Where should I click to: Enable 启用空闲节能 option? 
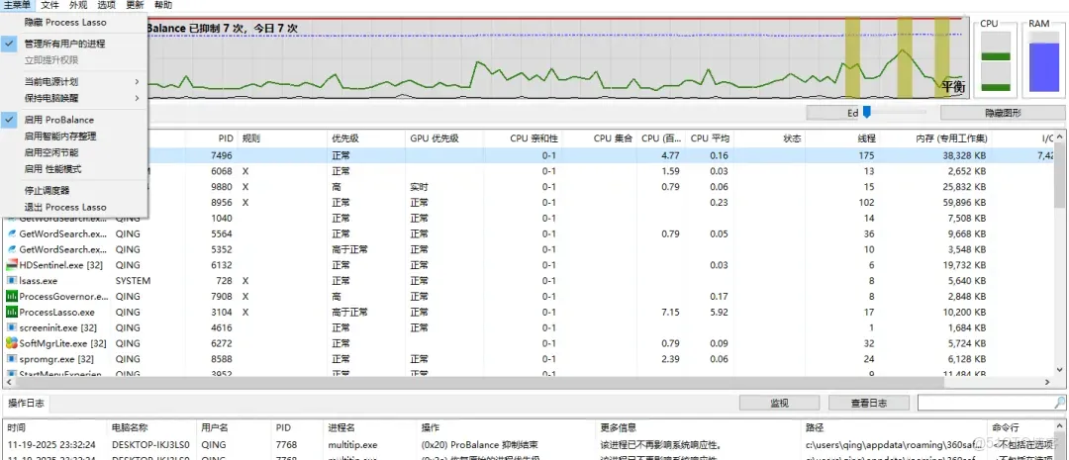pos(73,152)
